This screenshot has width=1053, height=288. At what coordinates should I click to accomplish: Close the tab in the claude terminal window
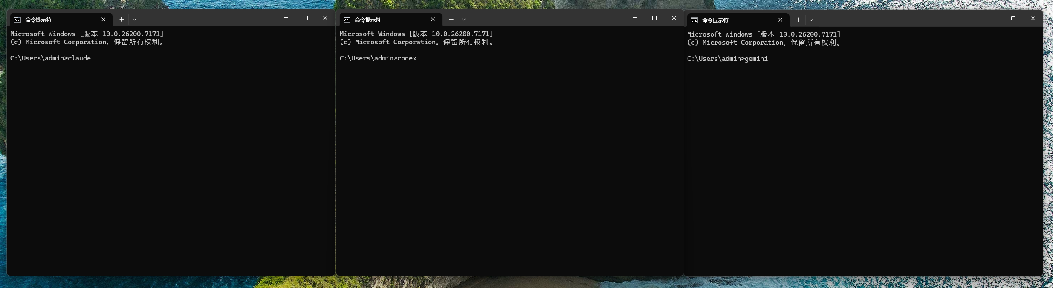[x=103, y=20]
